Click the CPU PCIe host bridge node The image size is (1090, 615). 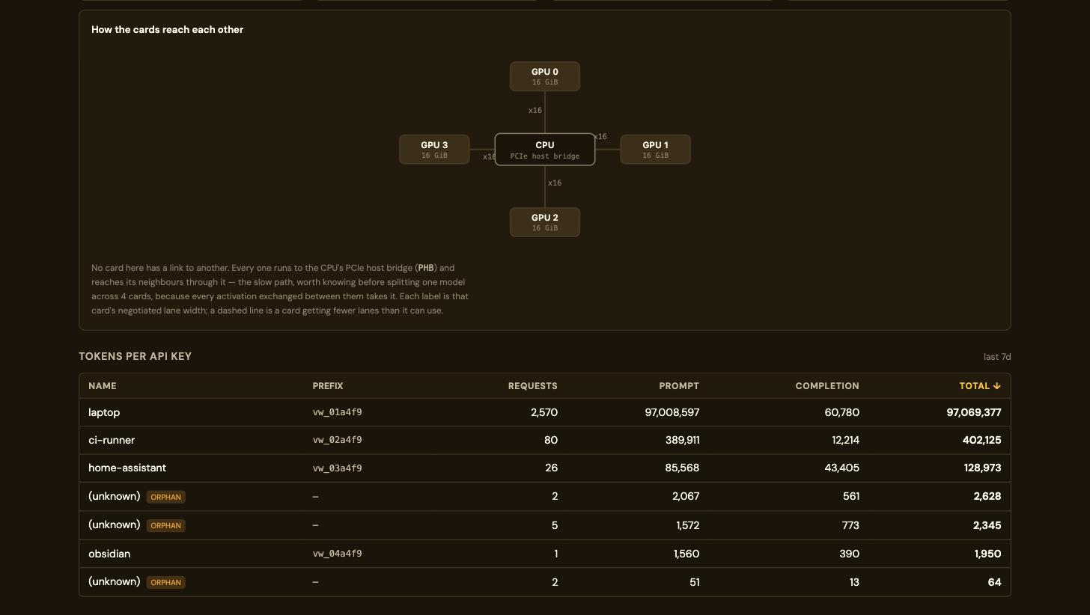tap(545, 150)
